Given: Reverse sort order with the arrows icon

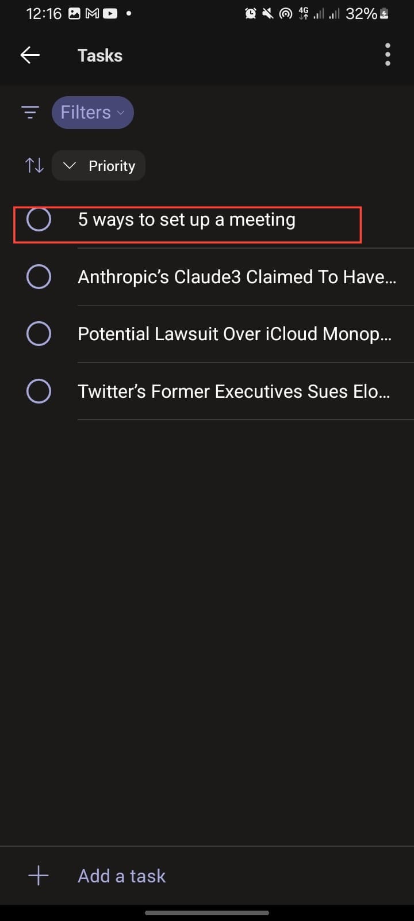Looking at the screenshot, I should pos(34,166).
